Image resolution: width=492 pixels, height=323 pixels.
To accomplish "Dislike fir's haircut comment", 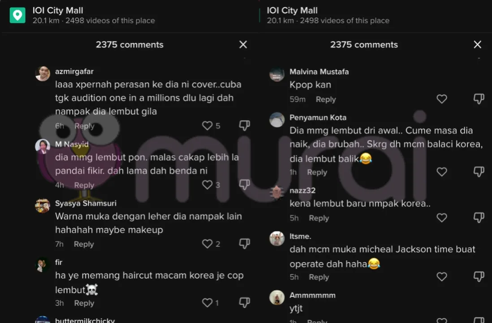I will click(x=244, y=302).
